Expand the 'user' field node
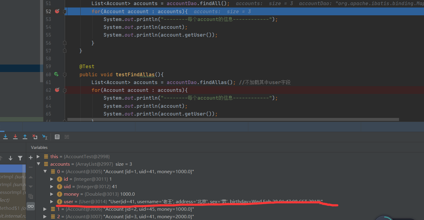The width and height of the screenshot is (424, 220). (x=52, y=201)
